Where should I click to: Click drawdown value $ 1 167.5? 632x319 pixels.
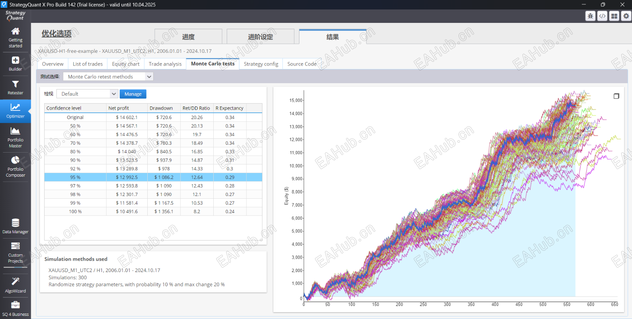click(164, 203)
